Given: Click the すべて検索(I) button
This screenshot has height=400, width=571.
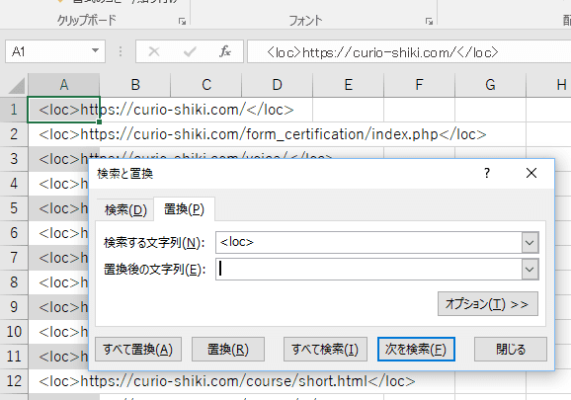Looking at the screenshot, I should pos(325,350).
